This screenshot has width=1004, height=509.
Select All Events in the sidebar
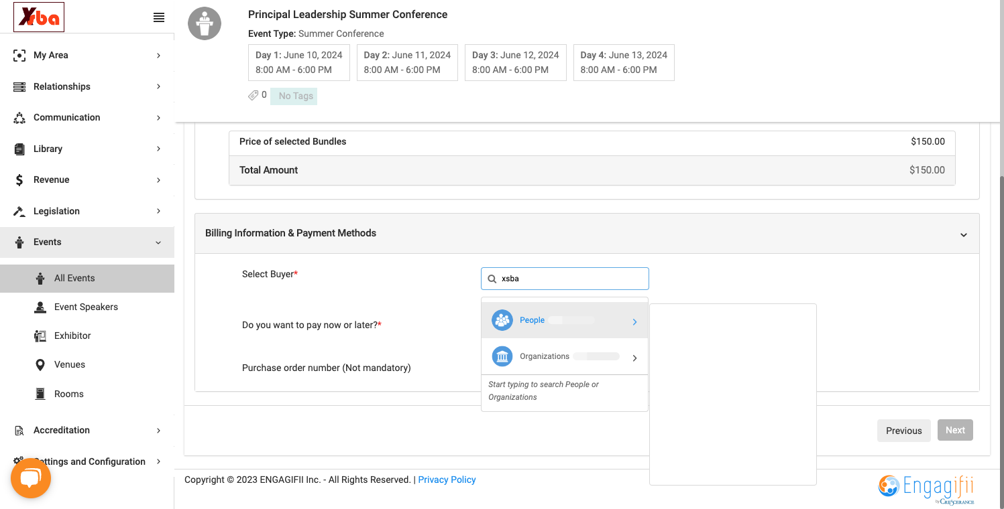(87, 279)
